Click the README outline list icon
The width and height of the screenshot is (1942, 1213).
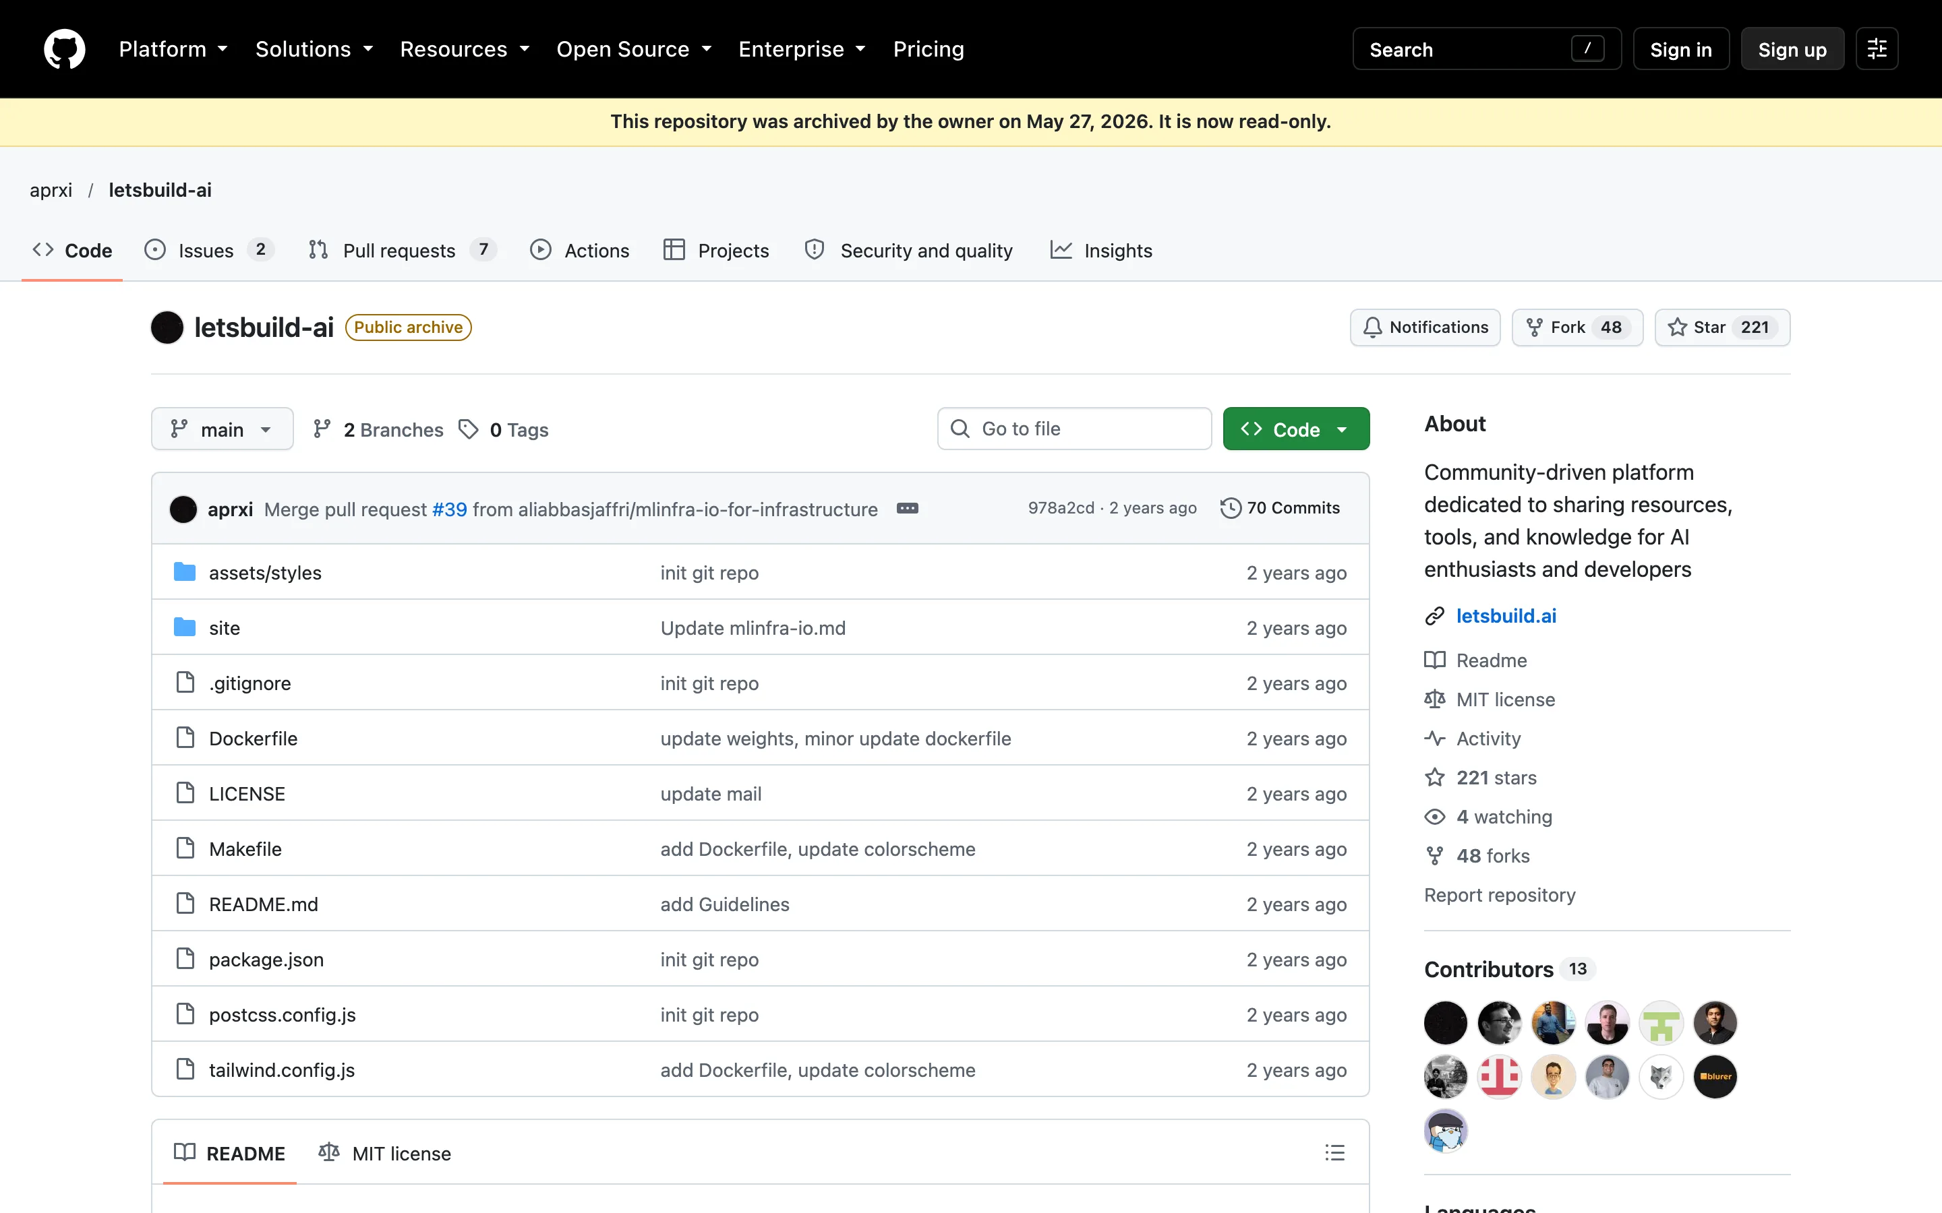click(1334, 1153)
